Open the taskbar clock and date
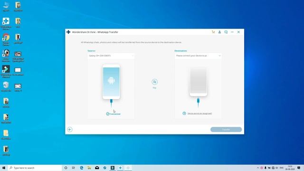The height and width of the screenshot is (171, 304). (x=290, y=168)
